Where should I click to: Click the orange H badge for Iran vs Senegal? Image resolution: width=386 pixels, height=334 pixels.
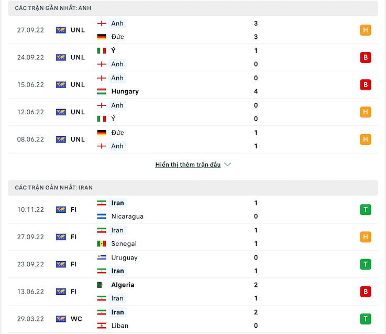point(366,237)
